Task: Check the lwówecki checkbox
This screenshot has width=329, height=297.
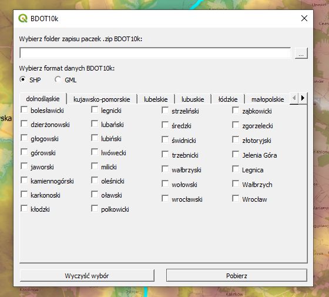Action: coord(95,152)
